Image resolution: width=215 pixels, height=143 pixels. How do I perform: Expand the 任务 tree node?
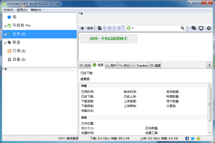[5, 34]
